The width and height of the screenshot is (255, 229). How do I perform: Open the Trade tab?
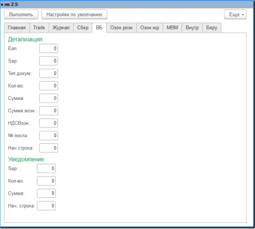pos(39,28)
